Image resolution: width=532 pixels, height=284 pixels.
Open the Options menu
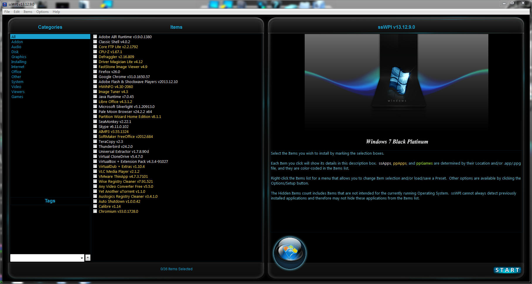[42, 12]
